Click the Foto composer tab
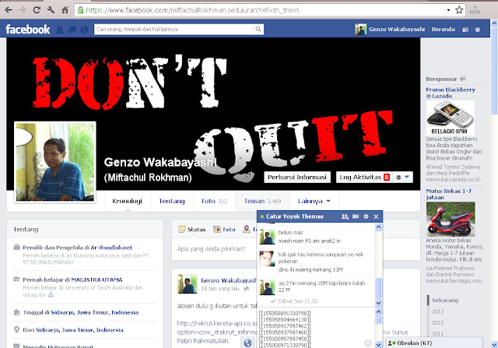 pyautogui.click(x=224, y=229)
